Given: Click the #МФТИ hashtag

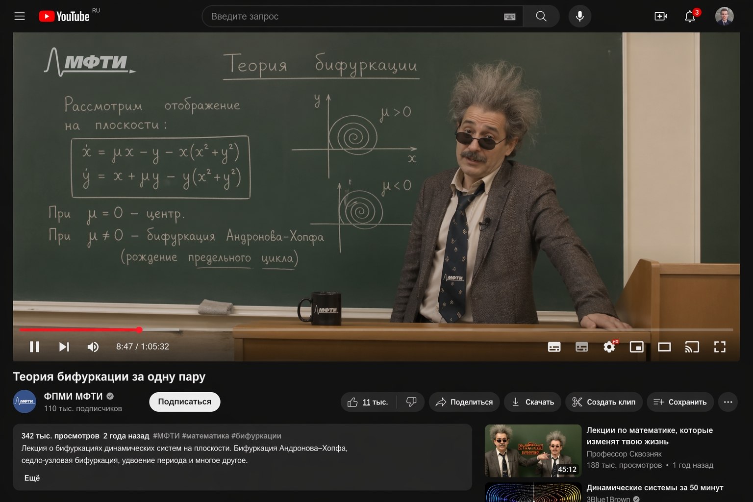Looking at the screenshot, I should click(166, 436).
